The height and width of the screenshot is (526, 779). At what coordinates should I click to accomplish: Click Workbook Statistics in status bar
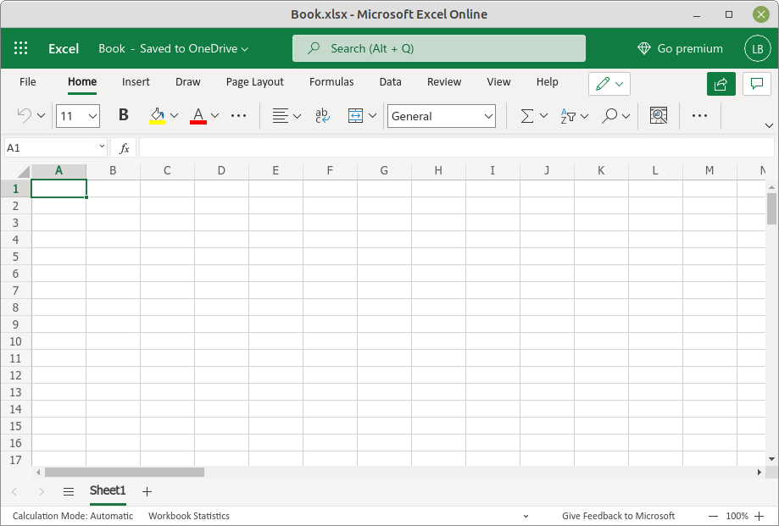click(x=189, y=516)
